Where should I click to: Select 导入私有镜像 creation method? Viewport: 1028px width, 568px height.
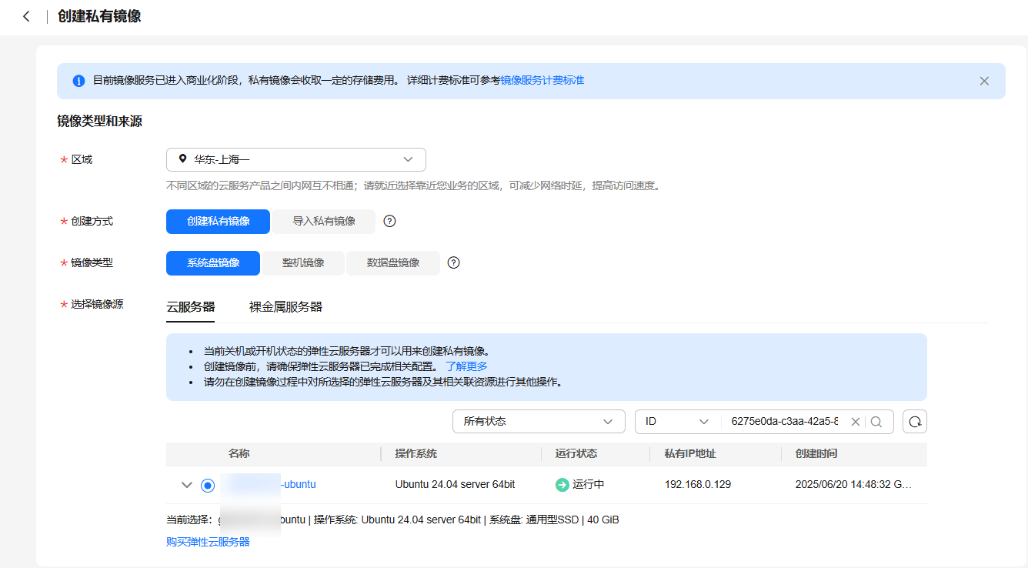[324, 222]
